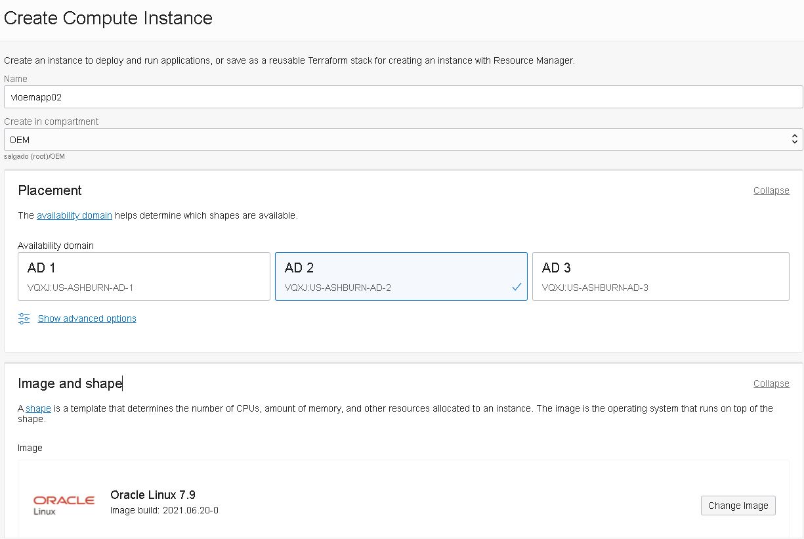Click the Oracle Linux 7.9 image card
804x539 pixels.
point(402,502)
